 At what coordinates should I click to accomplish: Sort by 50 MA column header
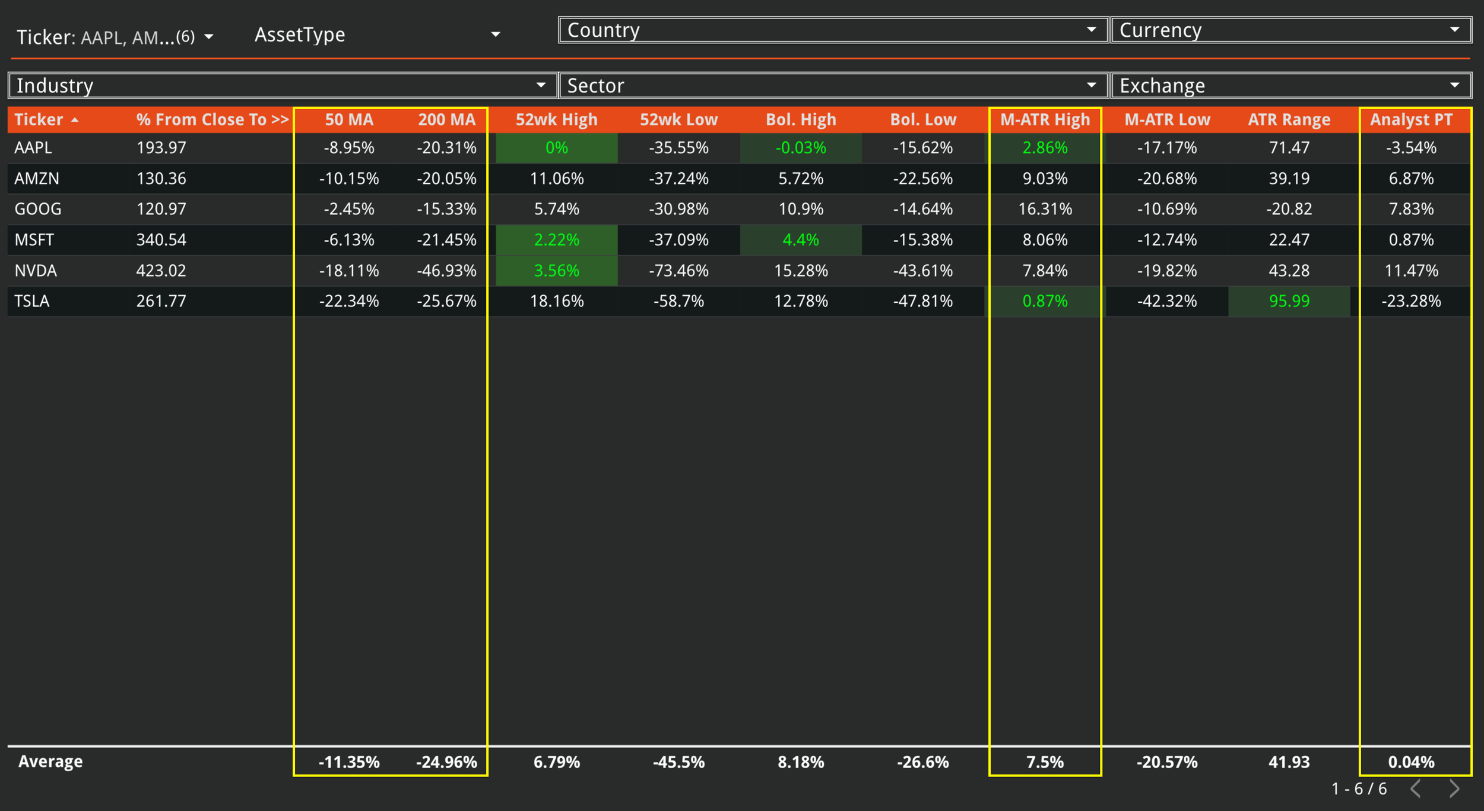pyautogui.click(x=349, y=120)
